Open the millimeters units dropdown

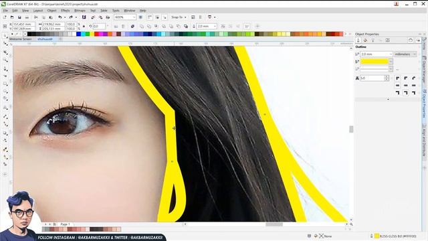click(405, 54)
